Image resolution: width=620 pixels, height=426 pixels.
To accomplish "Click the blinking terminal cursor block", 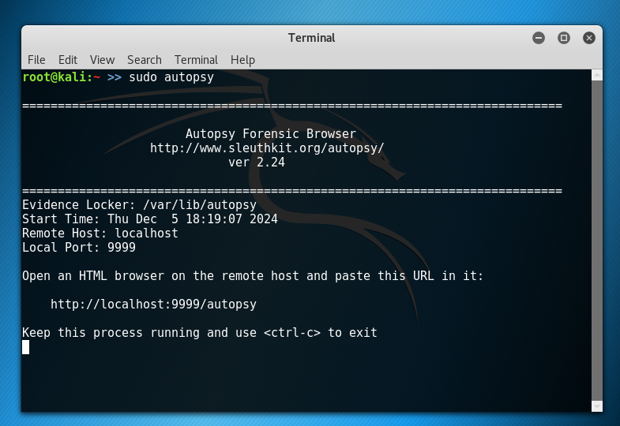I will 26,347.
